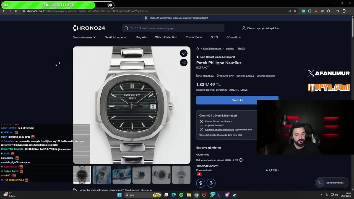
Task: Open the Chrono24 home page logo
Action: tap(89, 28)
